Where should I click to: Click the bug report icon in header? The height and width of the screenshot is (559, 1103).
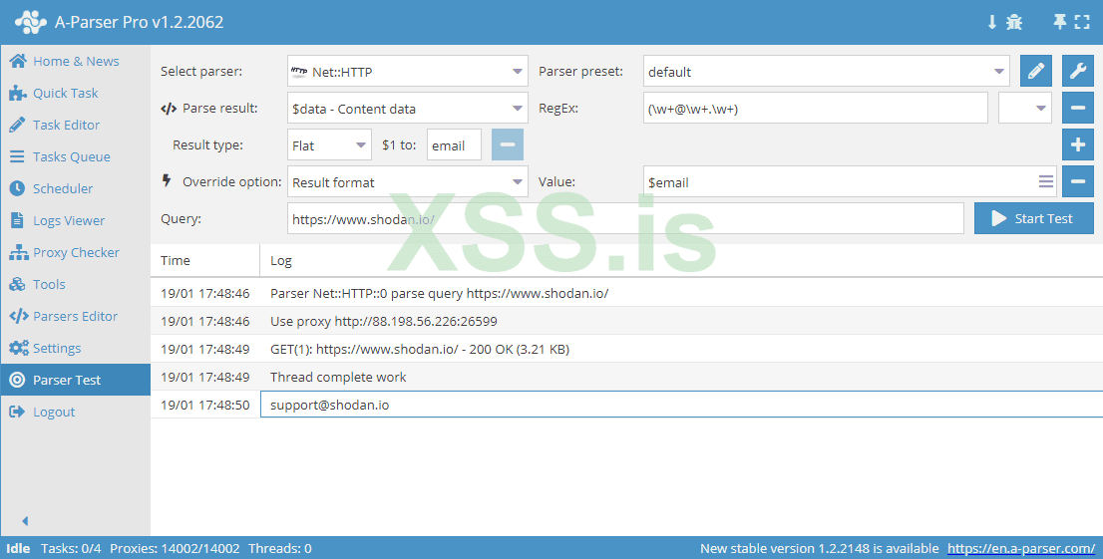point(1013,22)
